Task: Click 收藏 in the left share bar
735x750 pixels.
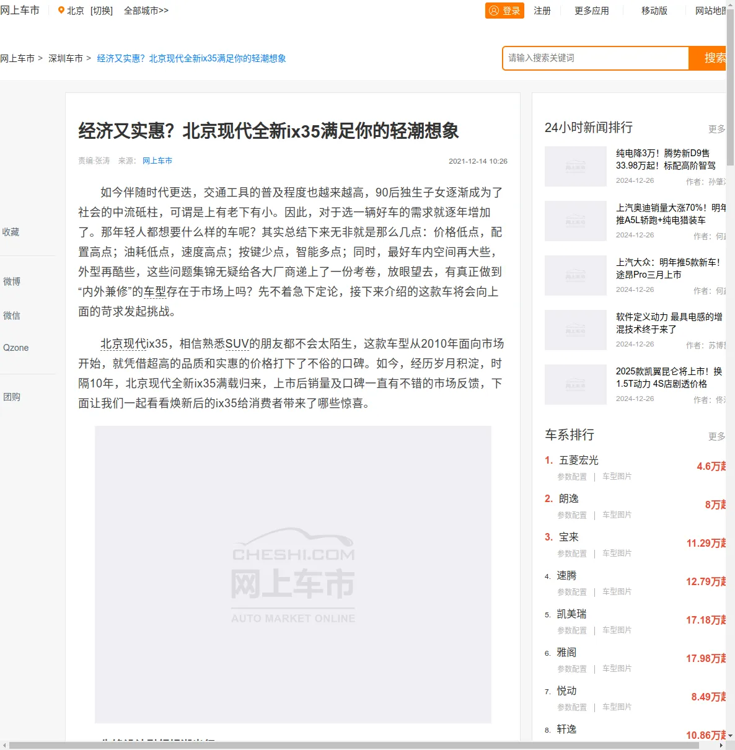Action: (x=11, y=232)
